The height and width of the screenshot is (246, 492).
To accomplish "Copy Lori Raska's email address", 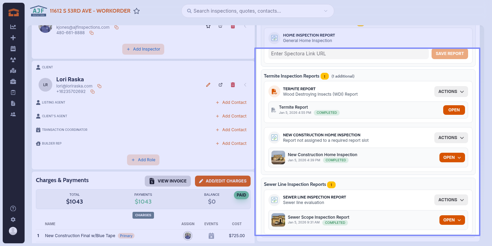I will tap(99, 86).
